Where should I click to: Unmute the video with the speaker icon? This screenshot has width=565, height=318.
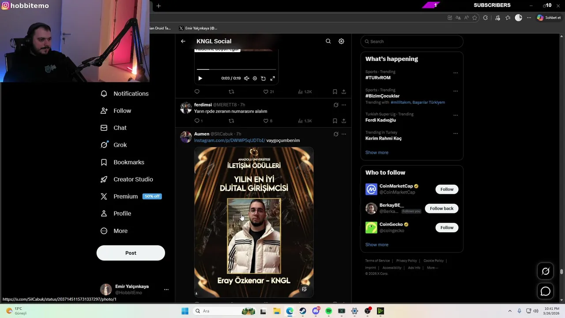[246, 78]
